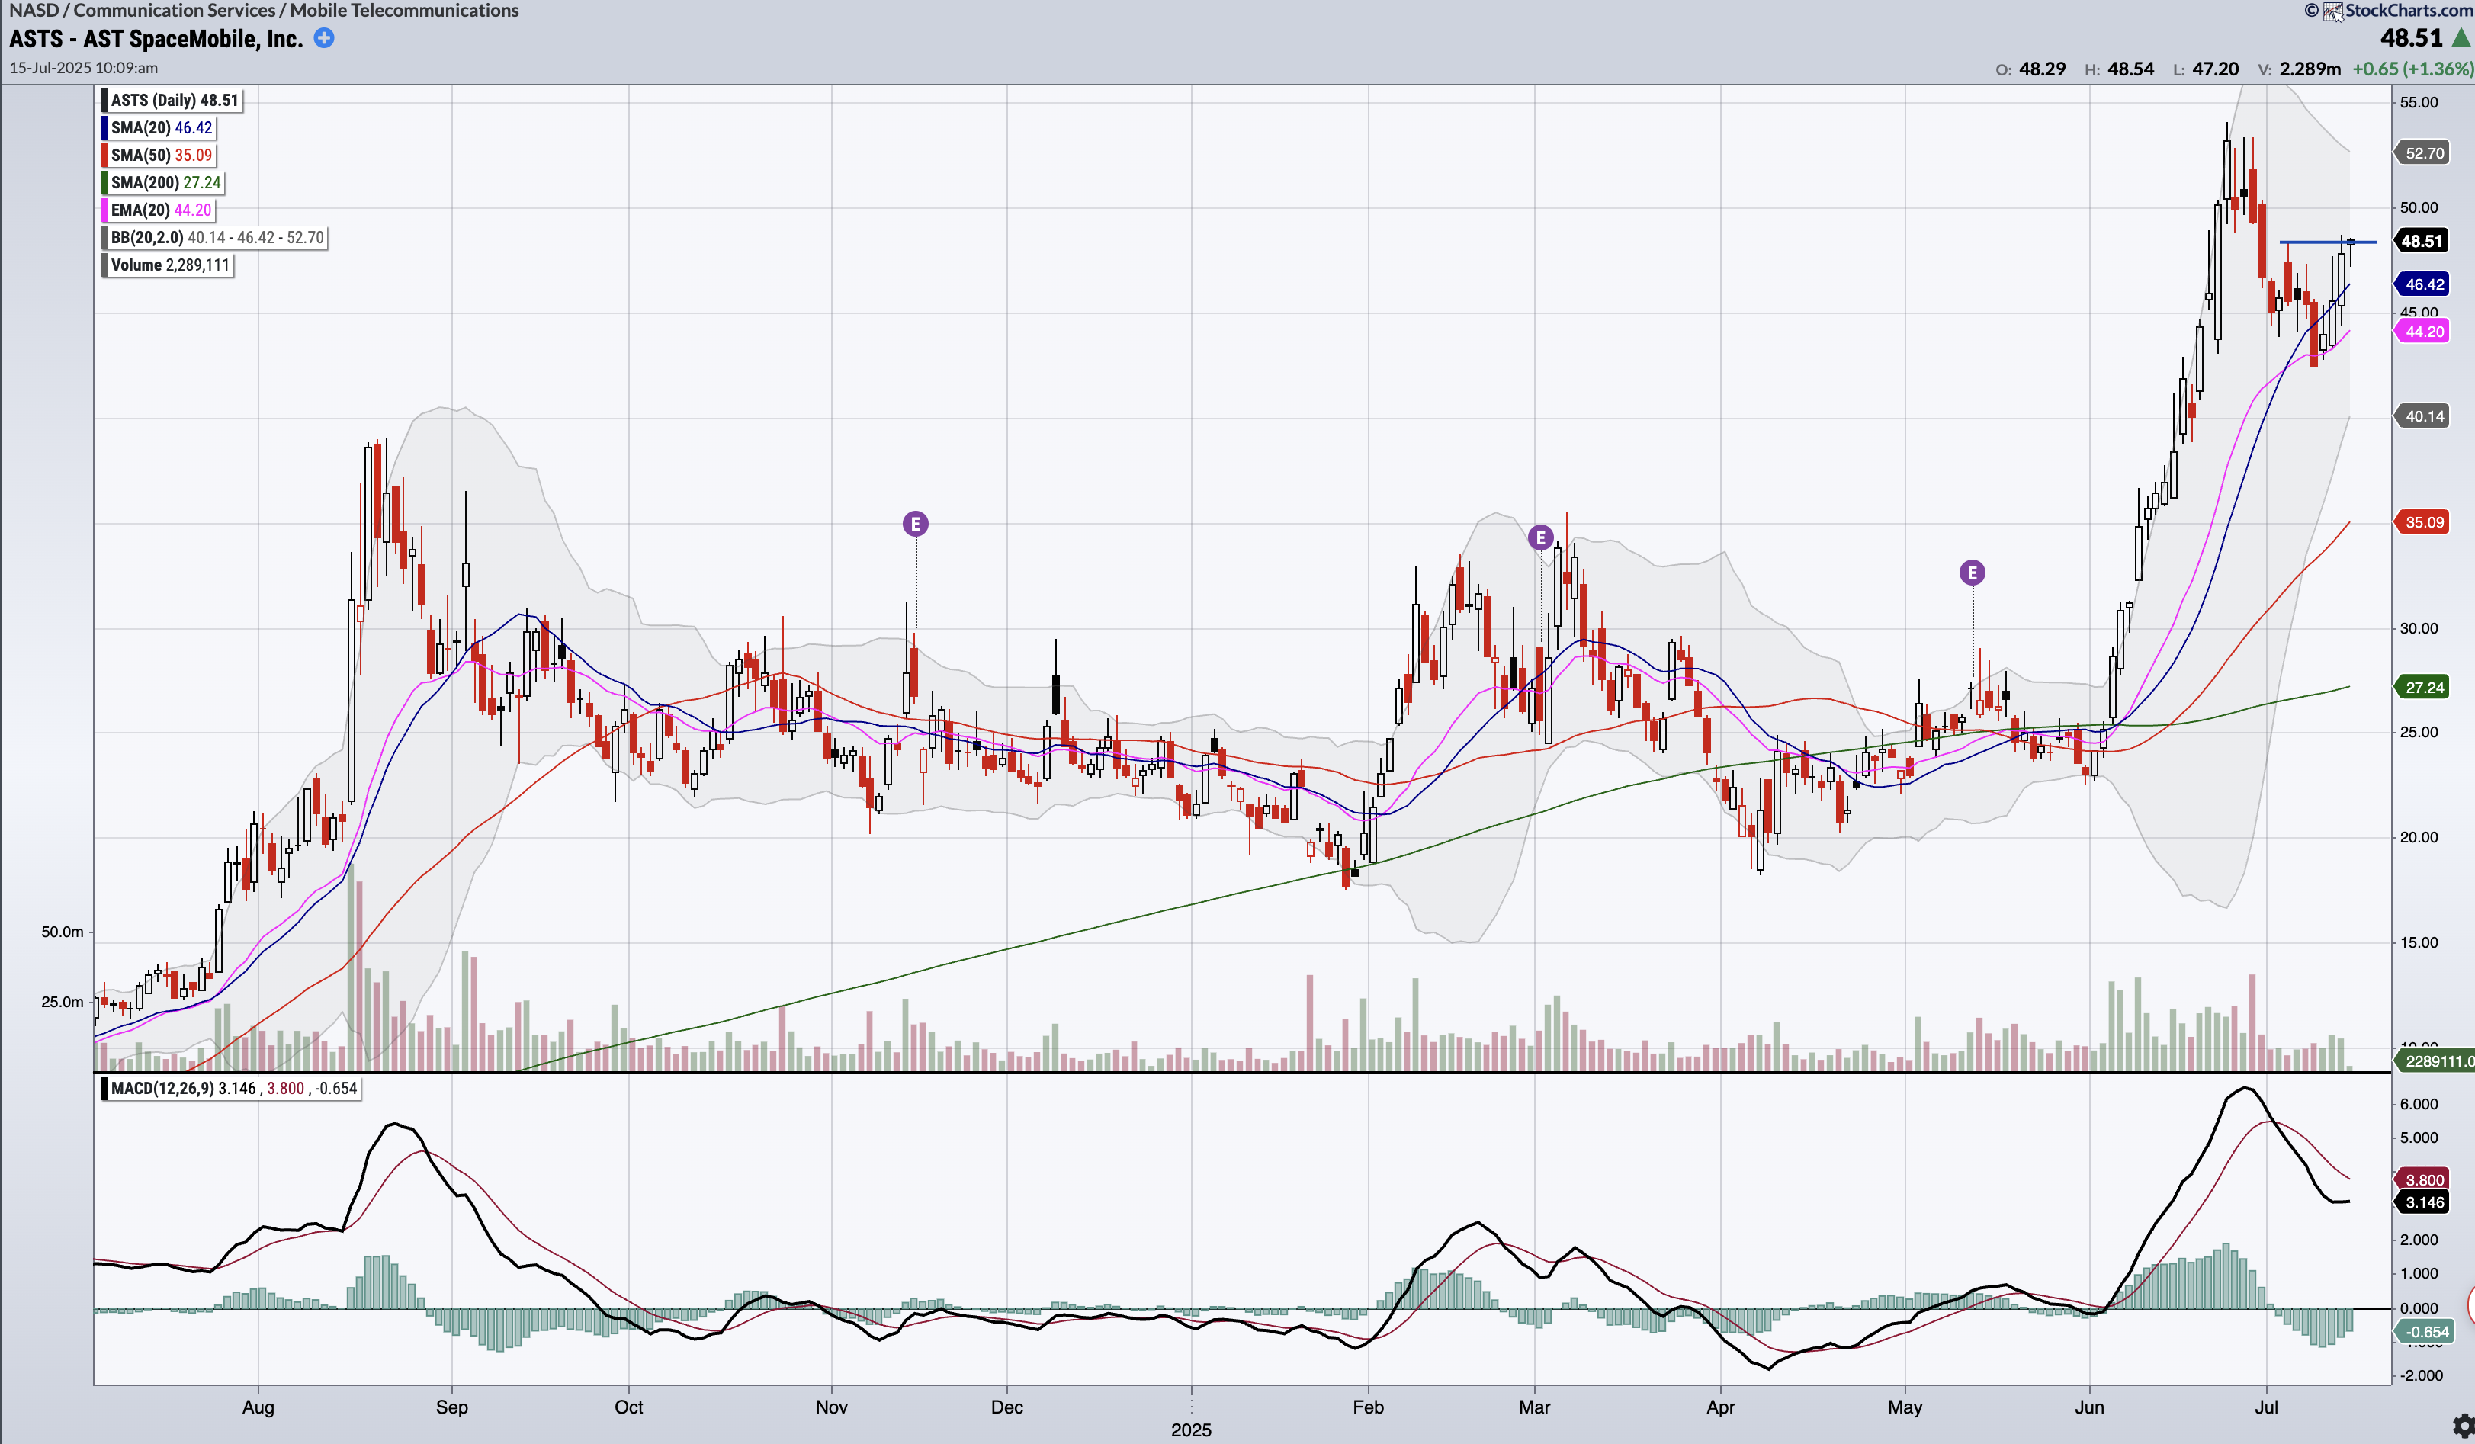Click the 6.000 MACD scale label
The image size is (2475, 1444).
(2418, 1104)
